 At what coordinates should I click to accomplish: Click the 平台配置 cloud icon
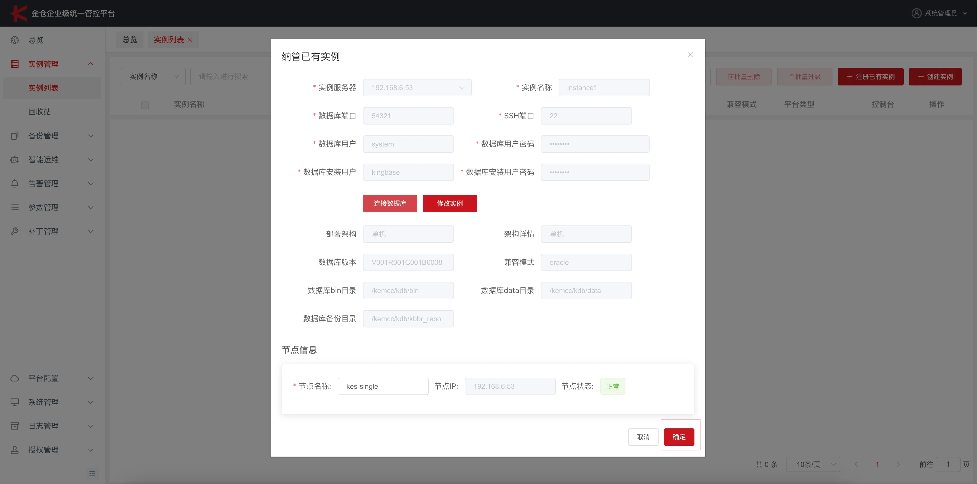(14, 378)
